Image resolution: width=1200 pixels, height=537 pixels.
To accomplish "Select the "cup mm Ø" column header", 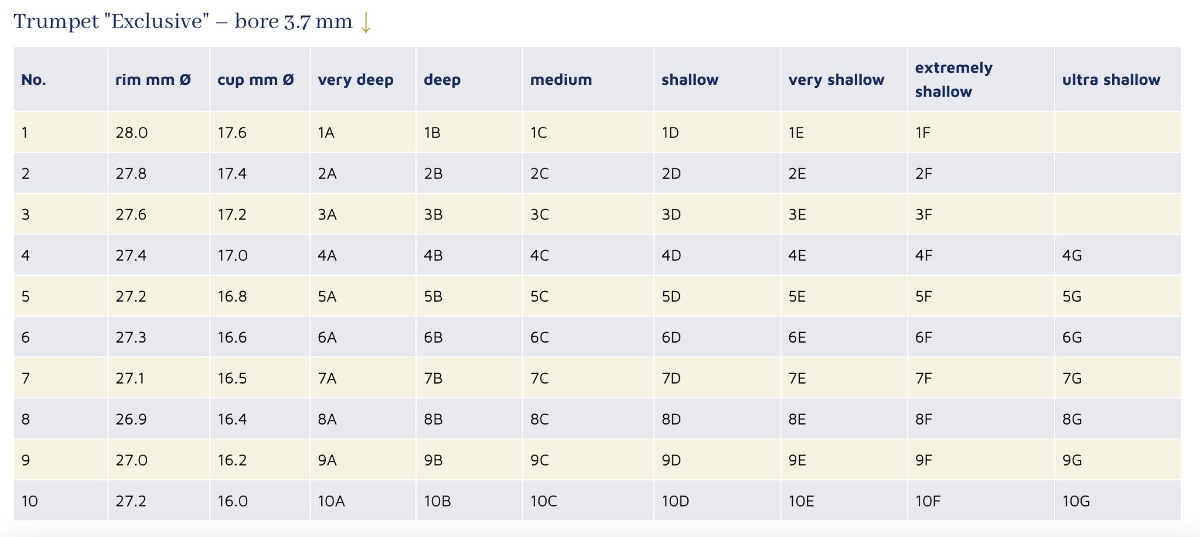I will [x=255, y=80].
